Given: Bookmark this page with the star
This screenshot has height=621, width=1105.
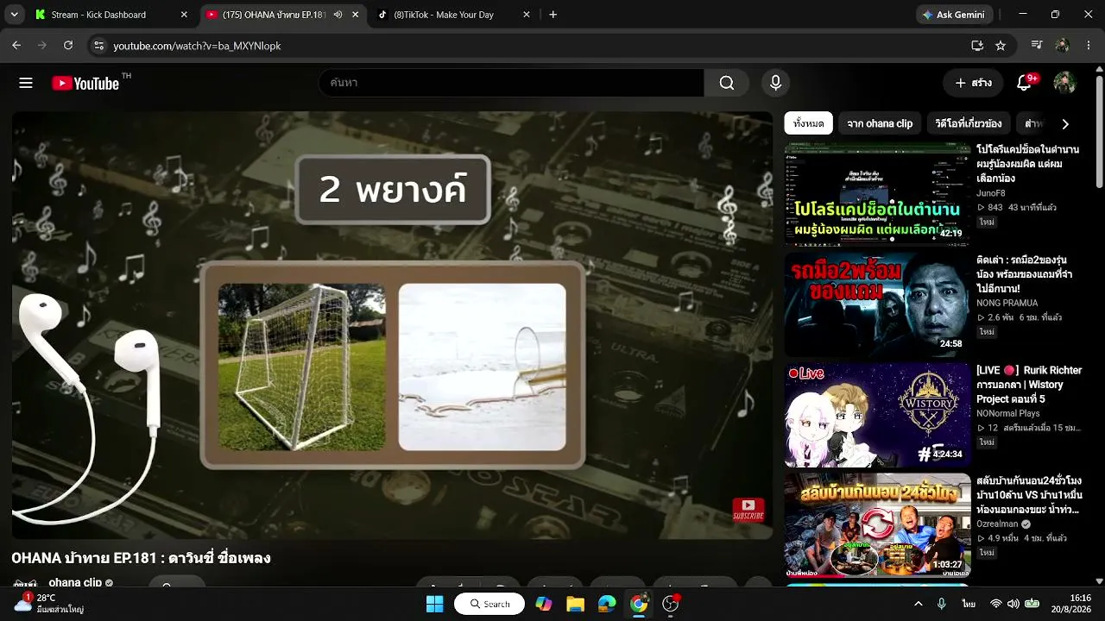Looking at the screenshot, I should point(1001,46).
